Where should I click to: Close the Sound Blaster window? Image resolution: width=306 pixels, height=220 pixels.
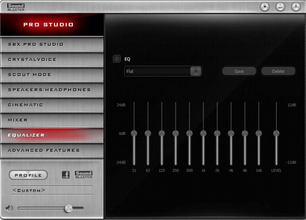click(296, 7)
